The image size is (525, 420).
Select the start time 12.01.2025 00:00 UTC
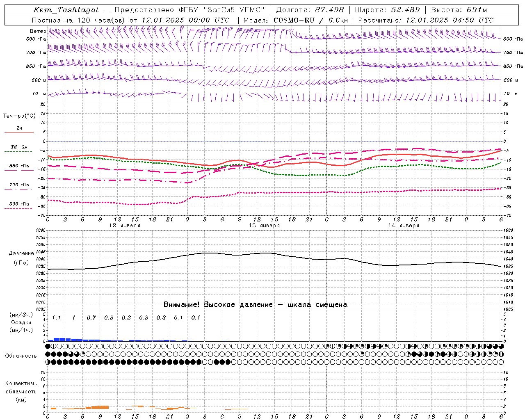pyautogui.click(x=185, y=20)
